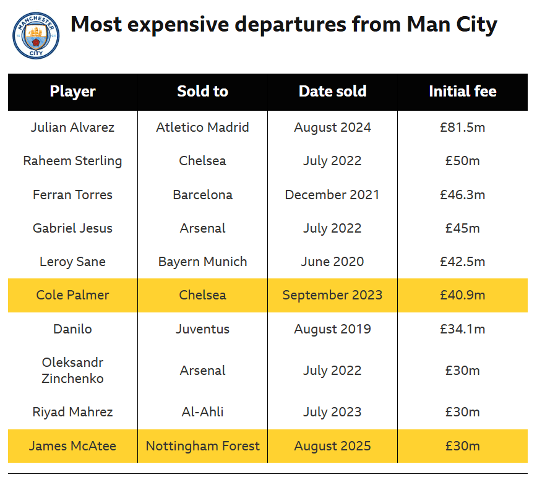This screenshot has height=477, width=537.
Task: Click the Manchester City crest logo
Action: [x=36, y=36]
